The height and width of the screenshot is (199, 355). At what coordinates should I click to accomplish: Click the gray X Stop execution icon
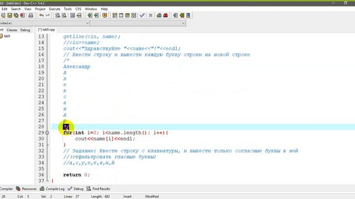pyautogui.click(x=150, y=15)
